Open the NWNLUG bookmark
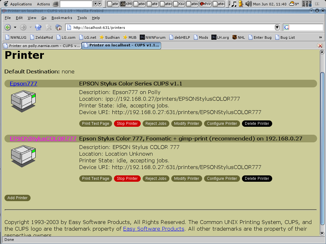The image size is (326, 244). (x=16, y=37)
